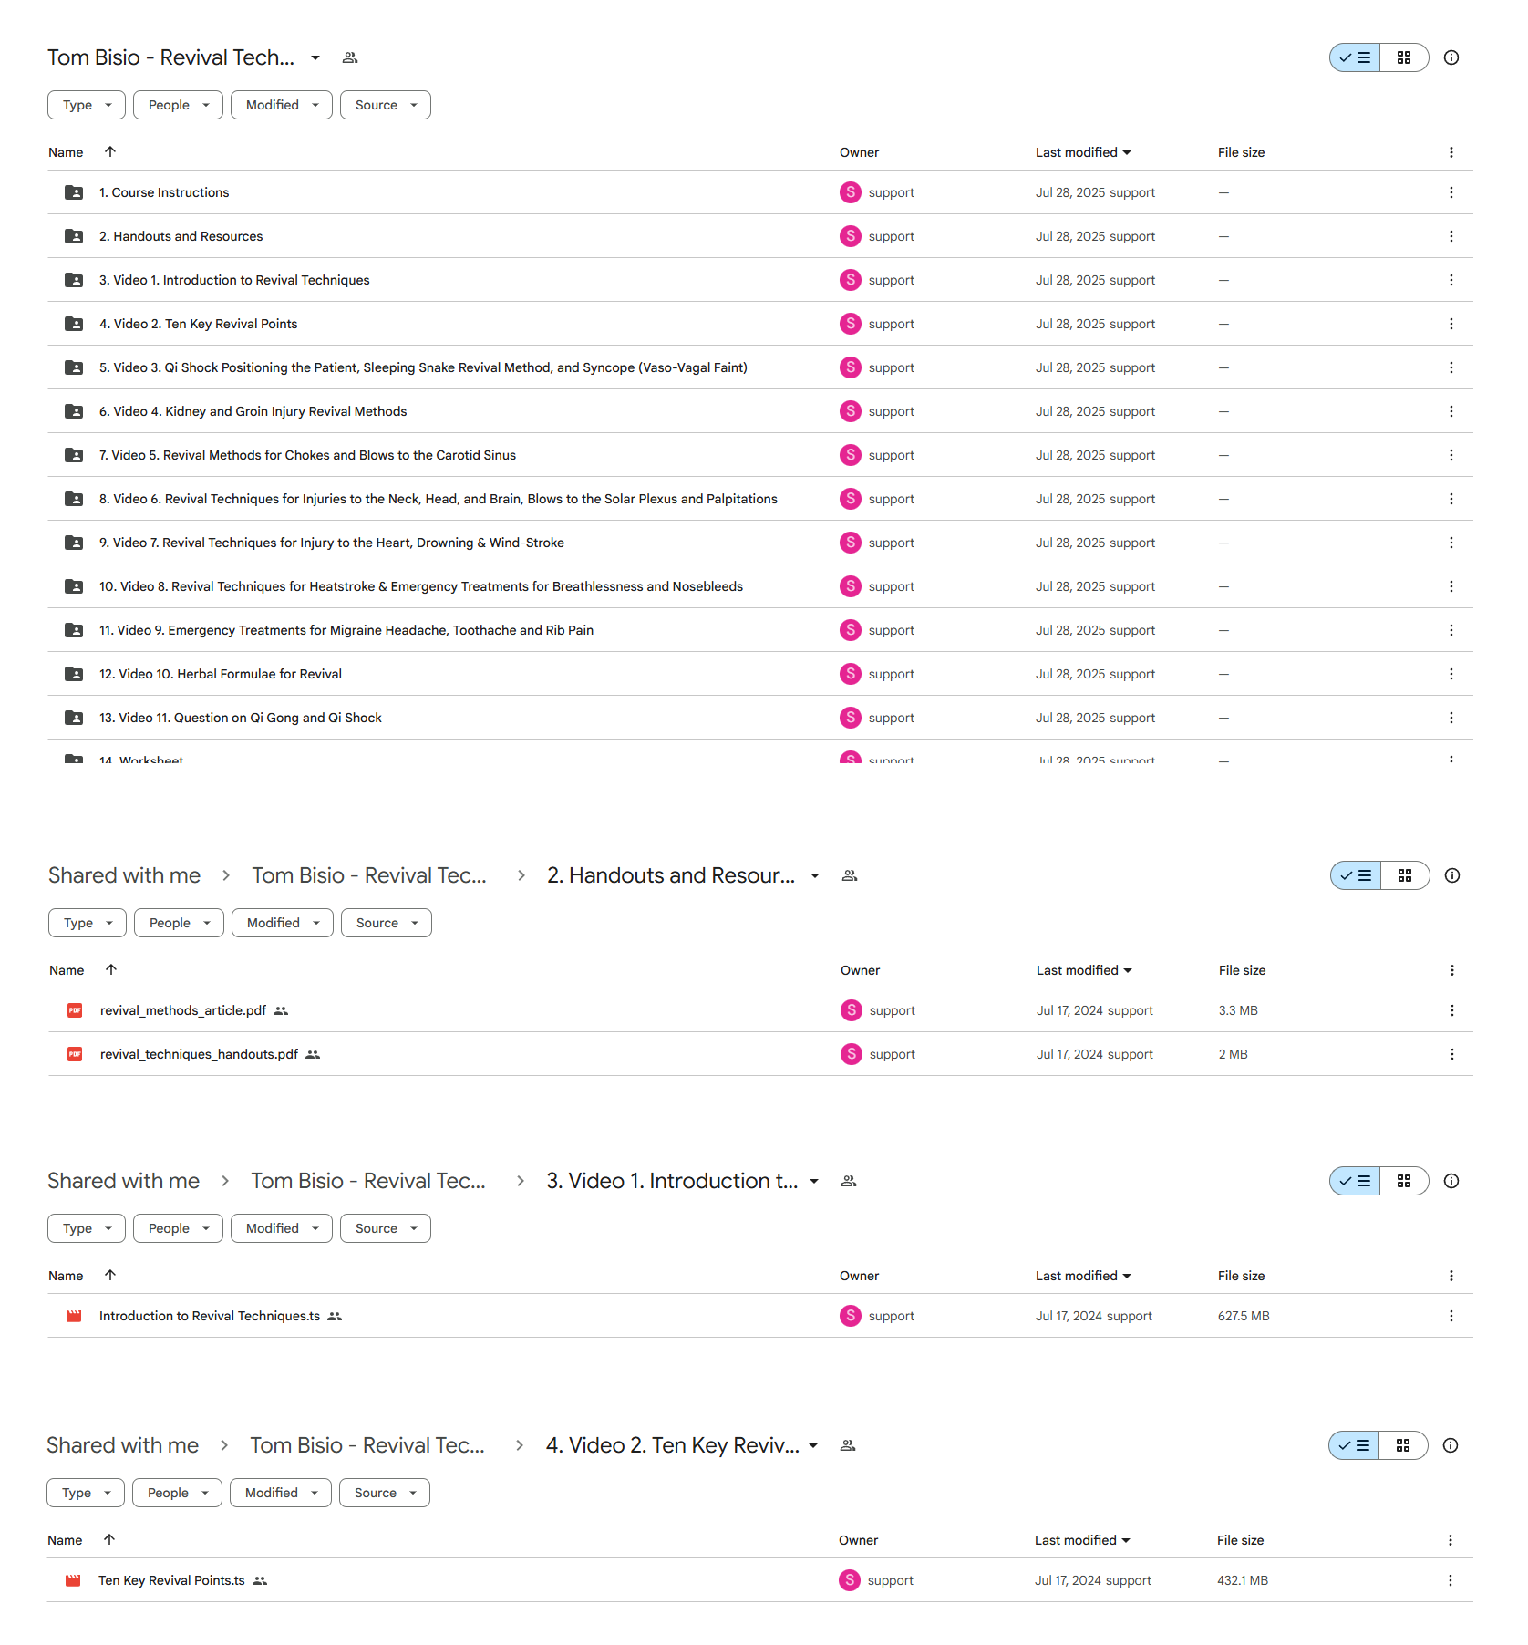Viewport: 1528px width, 1645px height.
Task: Expand the 2. Handouts and Resour... breadcrumb dropdown
Action: (x=815, y=875)
